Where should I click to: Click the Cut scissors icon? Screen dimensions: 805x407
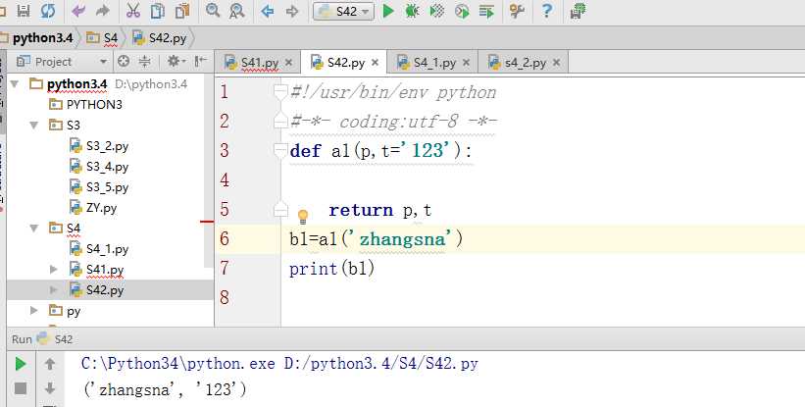tap(133, 11)
